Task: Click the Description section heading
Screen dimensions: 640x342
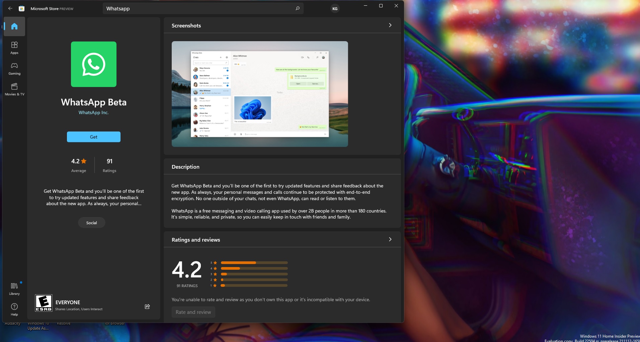Action: point(185,167)
